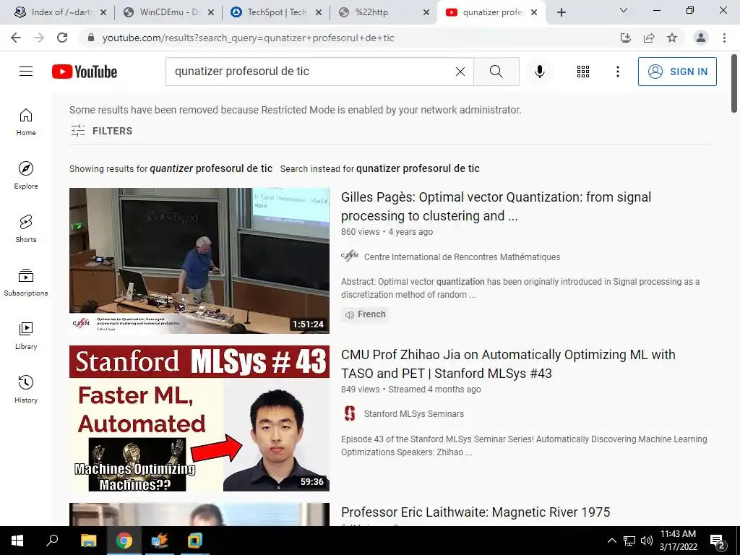Start voice search with the microphone
The image size is (740, 555).
pos(539,72)
